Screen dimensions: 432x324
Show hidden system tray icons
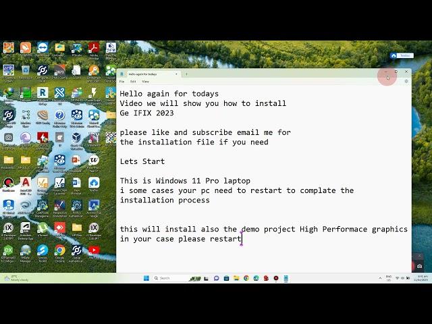(380, 278)
